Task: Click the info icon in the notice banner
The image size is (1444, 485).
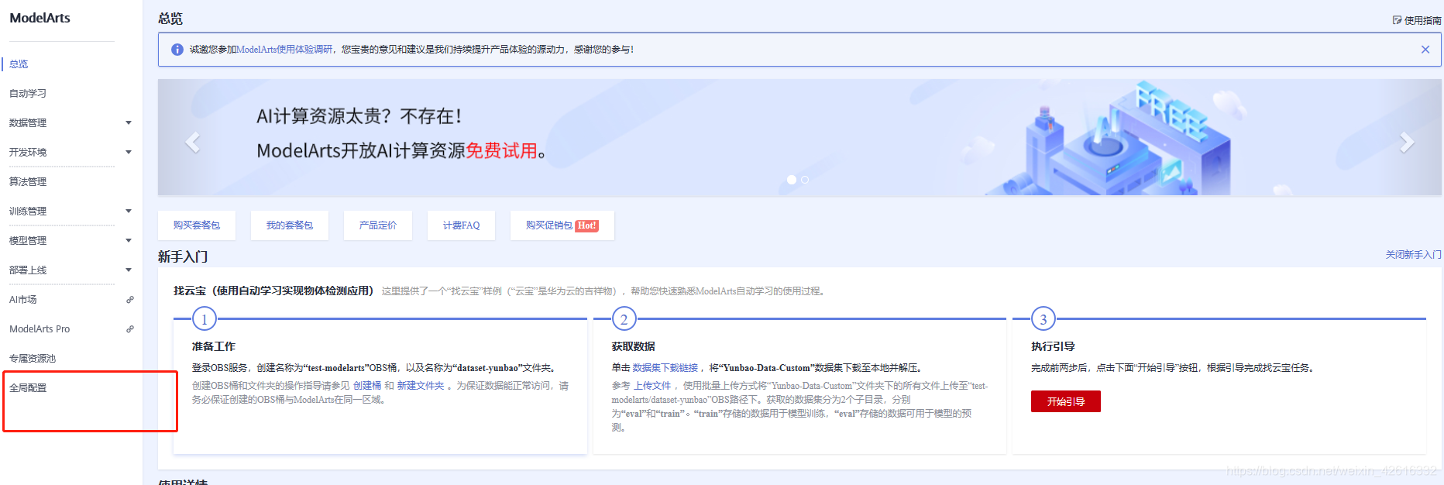Action: tap(177, 50)
